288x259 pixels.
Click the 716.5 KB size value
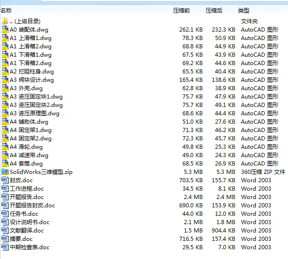(x=191, y=239)
